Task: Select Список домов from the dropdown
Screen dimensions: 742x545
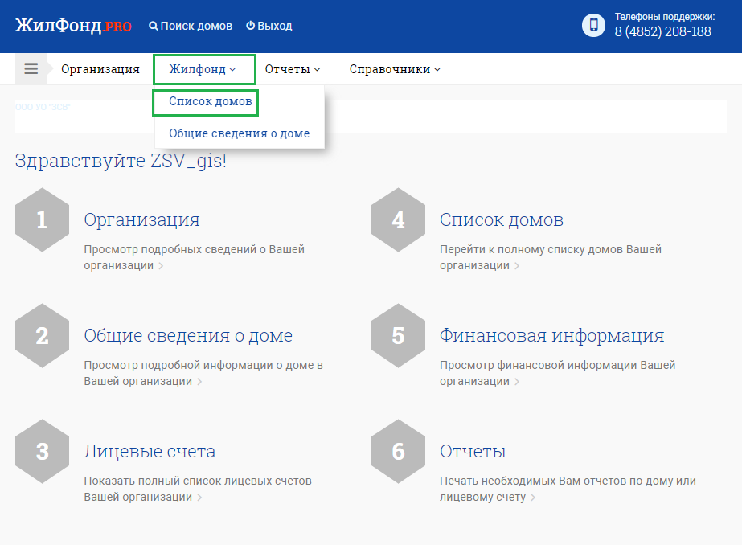Action: click(210, 101)
